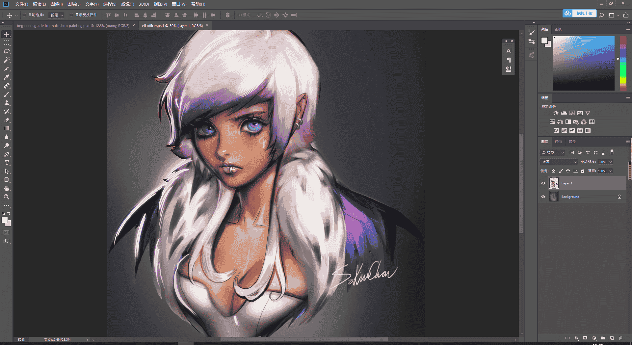Screen dimensions: 632x345
Task: Select the Hand tool
Action: point(7,188)
